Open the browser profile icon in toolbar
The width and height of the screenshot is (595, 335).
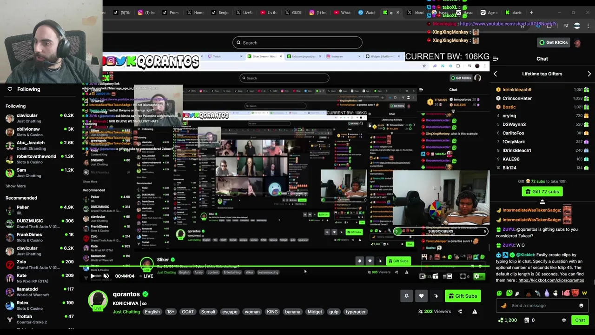click(577, 26)
